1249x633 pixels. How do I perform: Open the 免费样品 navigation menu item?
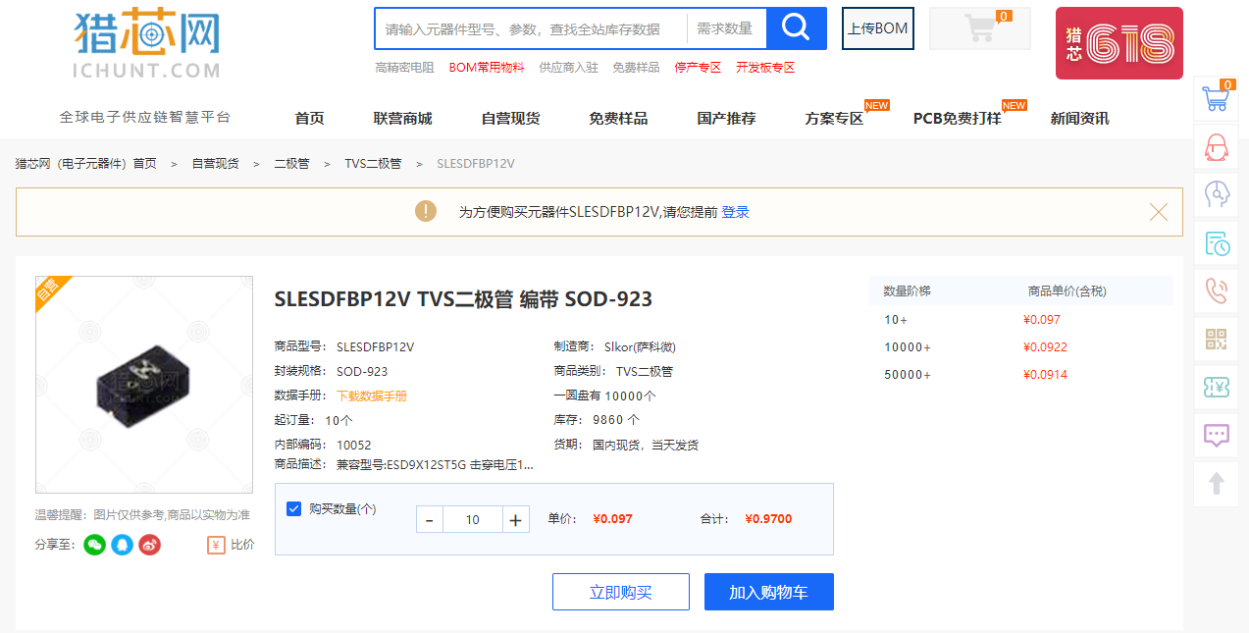point(618,117)
